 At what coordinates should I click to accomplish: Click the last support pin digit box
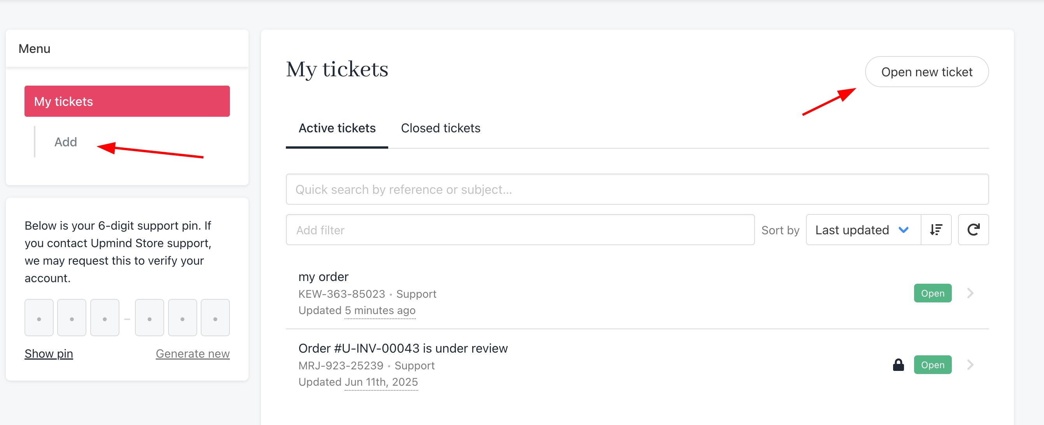click(x=215, y=318)
